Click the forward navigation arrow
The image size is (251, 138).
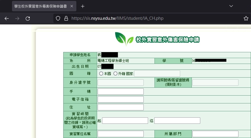point(17,19)
